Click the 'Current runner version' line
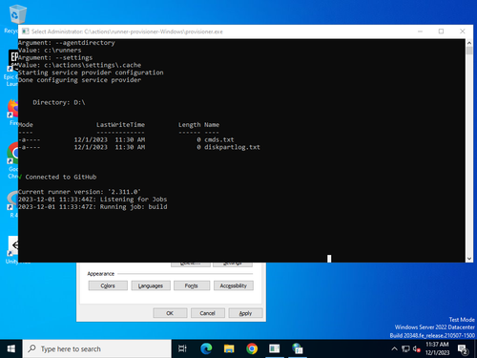The image size is (477, 358). coord(79,192)
